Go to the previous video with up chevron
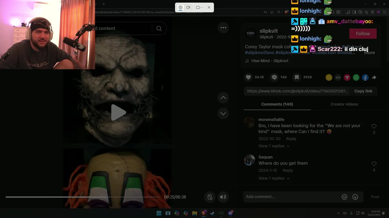 (223, 97)
